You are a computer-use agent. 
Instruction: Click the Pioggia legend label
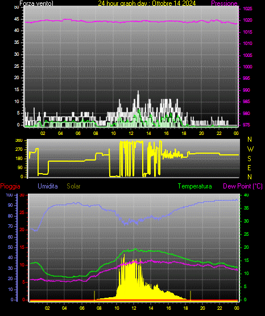coord(10,186)
